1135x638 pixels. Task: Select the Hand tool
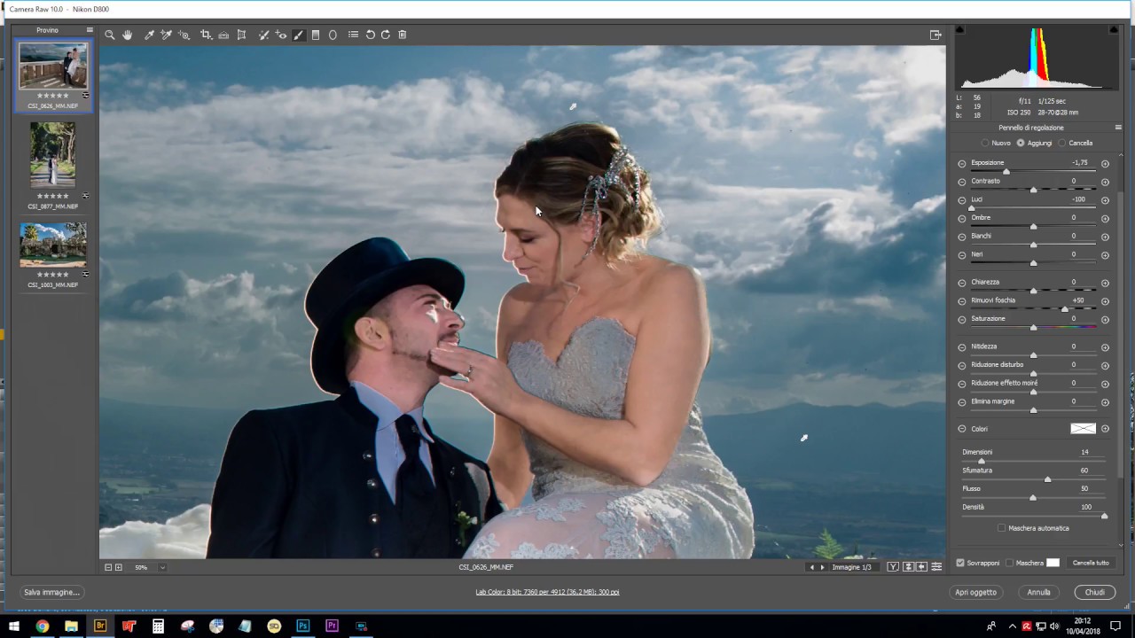(x=128, y=35)
